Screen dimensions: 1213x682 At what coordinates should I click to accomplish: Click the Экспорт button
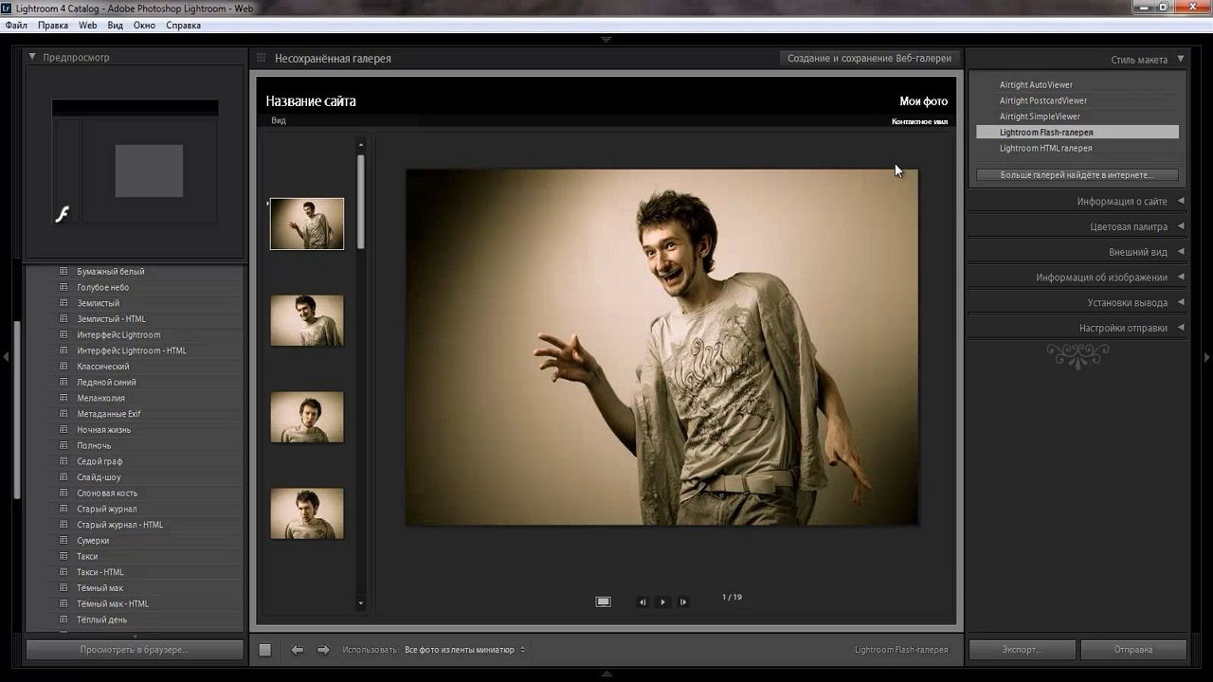tap(1022, 650)
